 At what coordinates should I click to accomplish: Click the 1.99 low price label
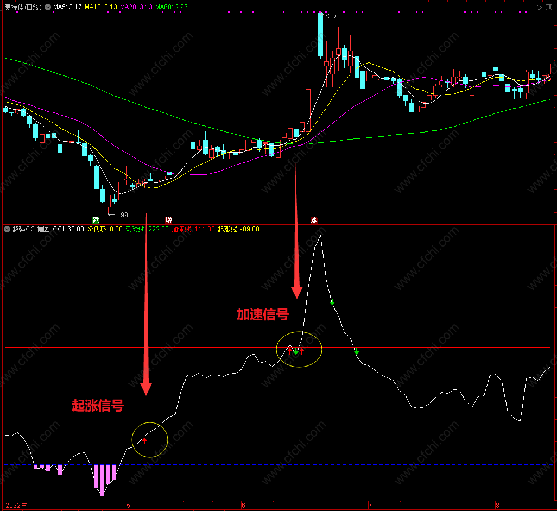pos(122,215)
